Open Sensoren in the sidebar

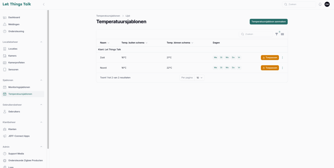[x=13, y=70]
